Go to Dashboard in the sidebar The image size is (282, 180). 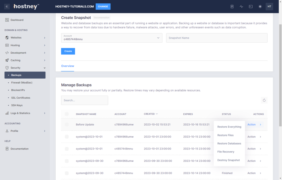(17, 20)
